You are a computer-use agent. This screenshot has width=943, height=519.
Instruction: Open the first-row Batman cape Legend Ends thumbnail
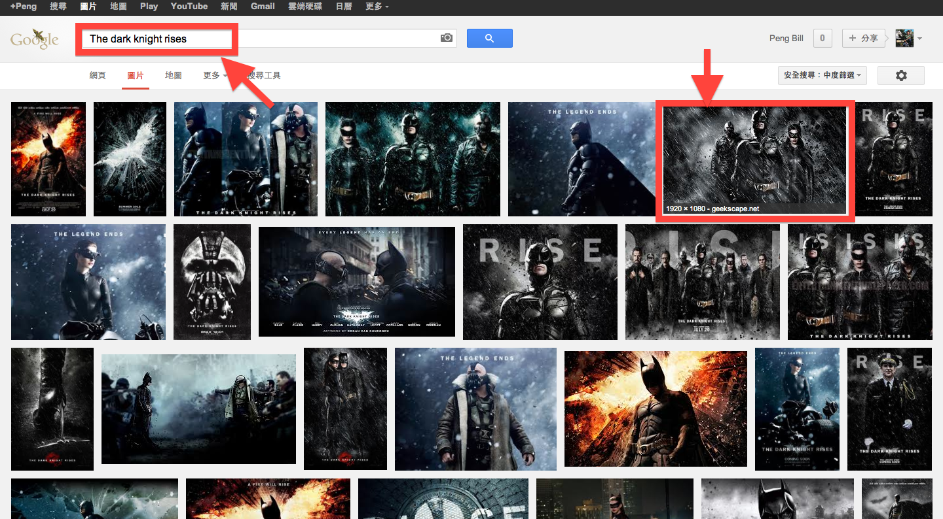click(582, 159)
